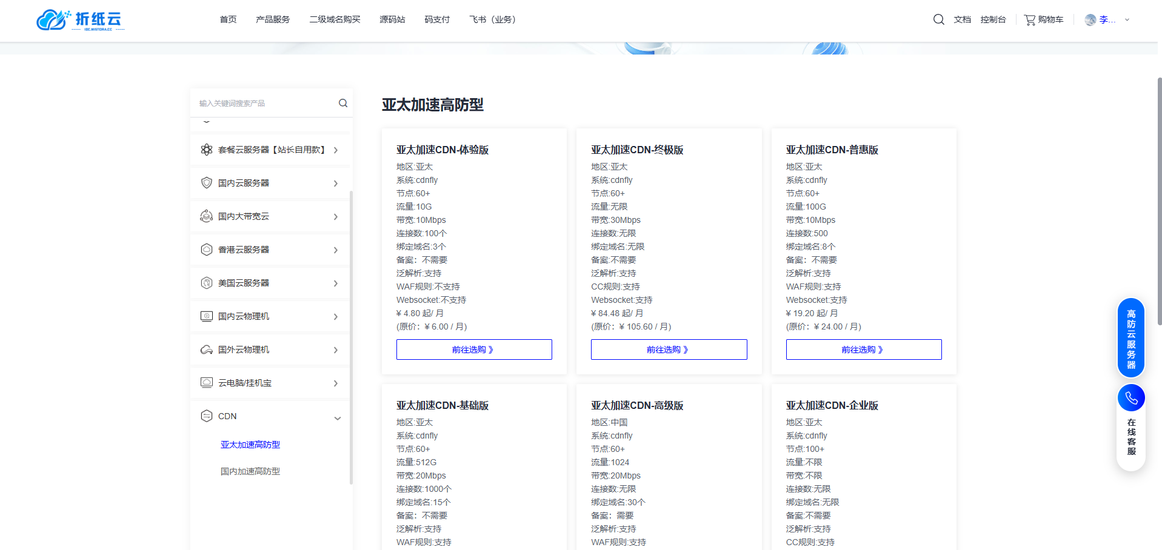Focus the product keyword search field
1162x550 pixels.
pyautogui.click(x=267, y=103)
